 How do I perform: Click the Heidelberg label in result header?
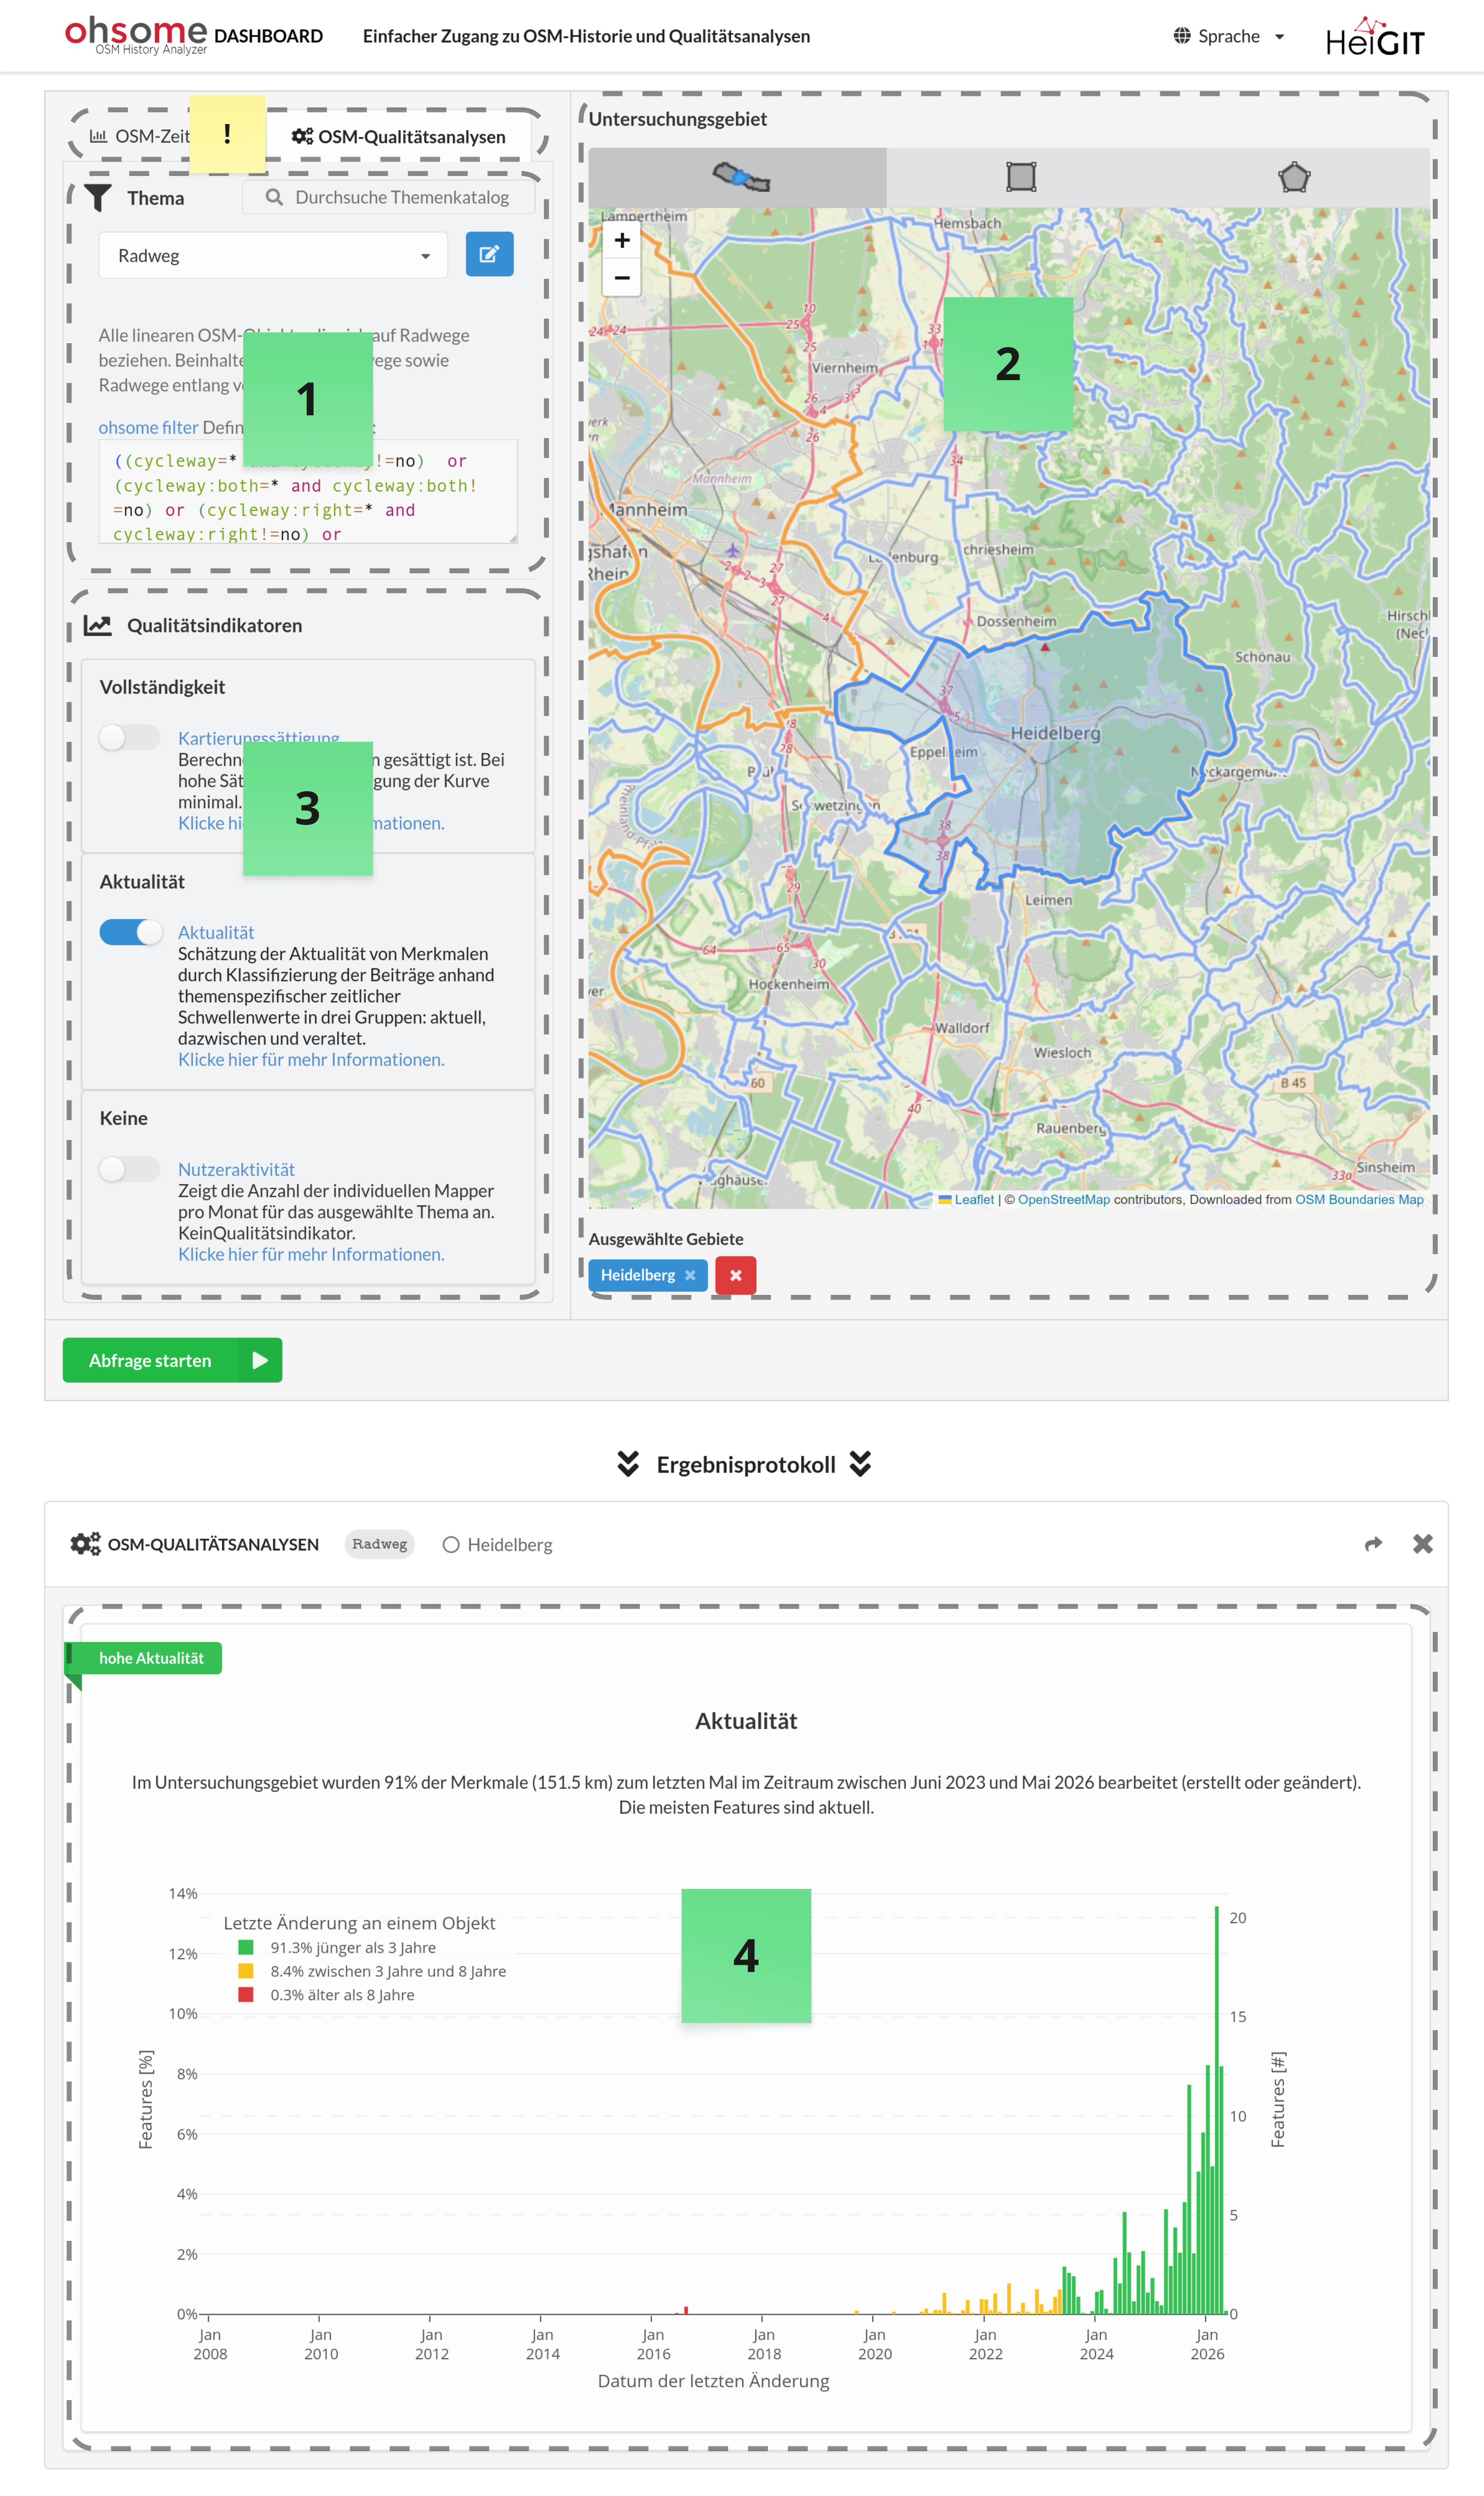(x=509, y=1545)
